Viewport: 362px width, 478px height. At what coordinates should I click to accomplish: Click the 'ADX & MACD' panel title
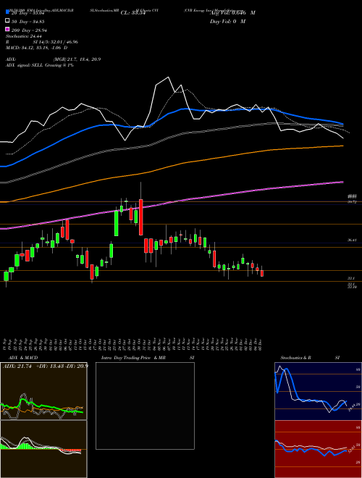click(x=23, y=358)
